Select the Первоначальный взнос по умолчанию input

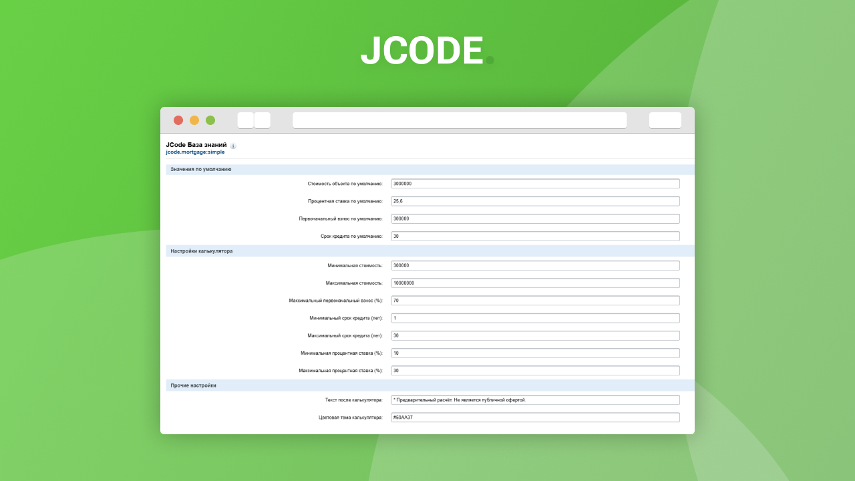click(535, 218)
